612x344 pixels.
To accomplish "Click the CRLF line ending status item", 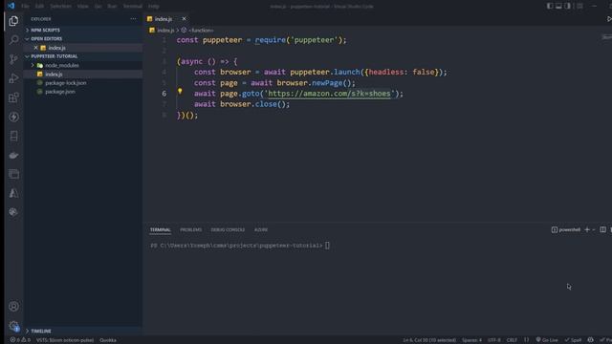I will 512,340.
